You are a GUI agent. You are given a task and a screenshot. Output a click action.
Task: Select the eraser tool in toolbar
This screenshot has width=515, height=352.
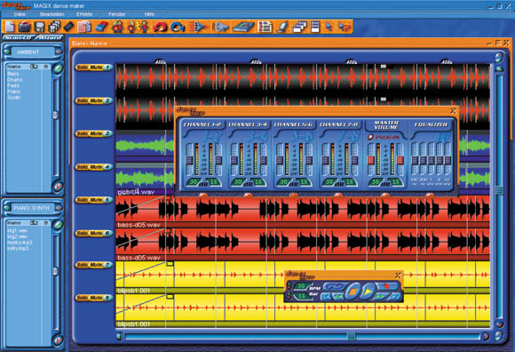pos(101,27)
